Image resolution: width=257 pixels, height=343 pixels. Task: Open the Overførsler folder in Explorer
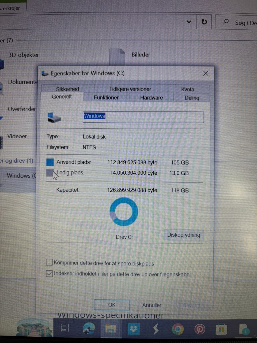(22, 109)
